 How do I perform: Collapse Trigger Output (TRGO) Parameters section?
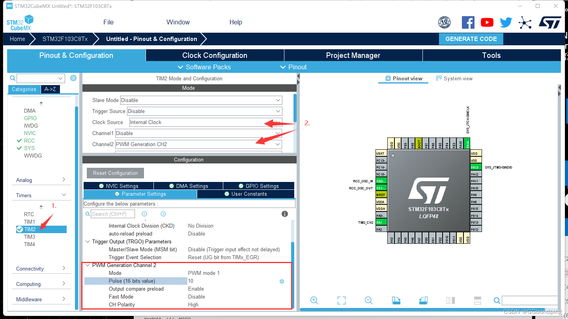pyautogui.click(x=88, y=241)
